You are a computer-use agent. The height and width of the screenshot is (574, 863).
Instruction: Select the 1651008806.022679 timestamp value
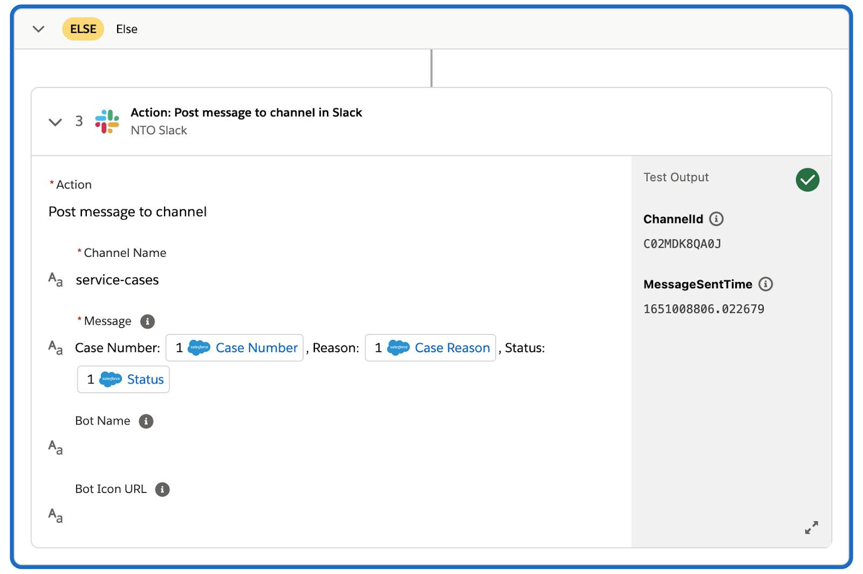coord(704,309)
